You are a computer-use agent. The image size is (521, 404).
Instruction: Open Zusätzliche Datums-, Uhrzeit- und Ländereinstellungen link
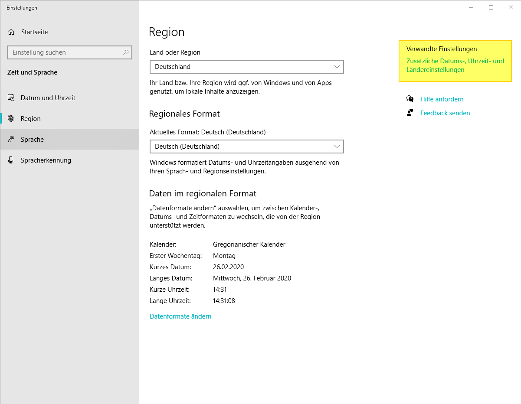pos(455,65)
